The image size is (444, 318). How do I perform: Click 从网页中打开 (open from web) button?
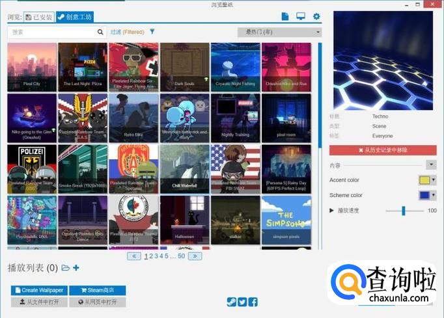[98, 302]
